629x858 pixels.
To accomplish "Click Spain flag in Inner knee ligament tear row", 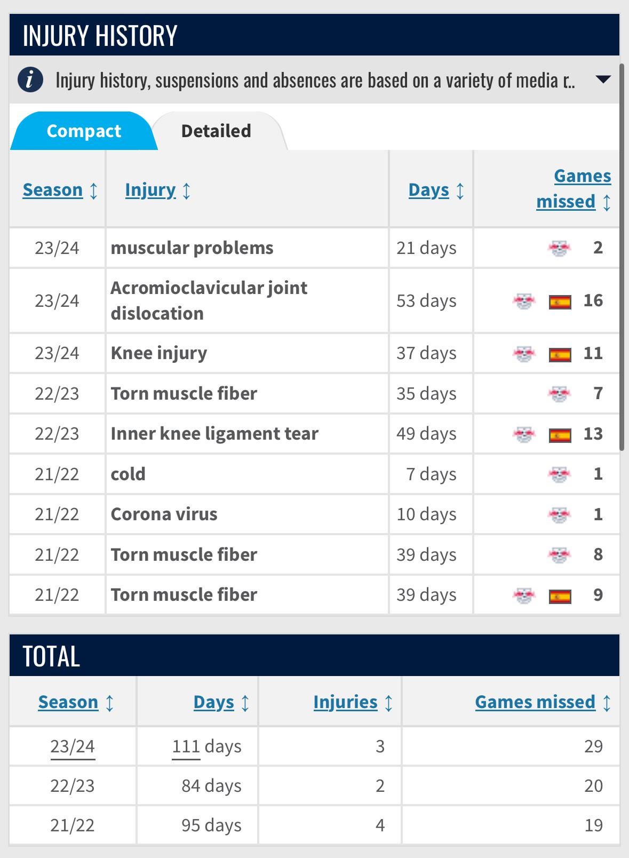I will 560,435.
